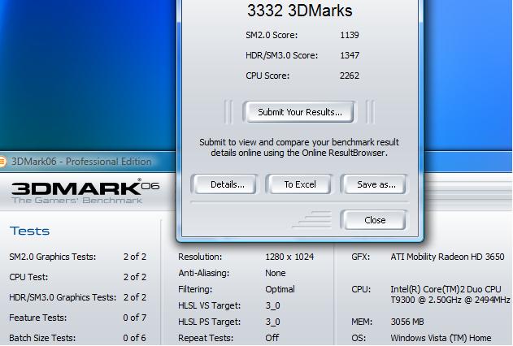The image size is (513, 346).
Task: Click the CPU value Intel Core 2 Duo T9300
Action: 450,294
